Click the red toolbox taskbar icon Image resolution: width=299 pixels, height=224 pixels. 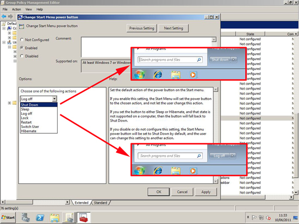84,217
